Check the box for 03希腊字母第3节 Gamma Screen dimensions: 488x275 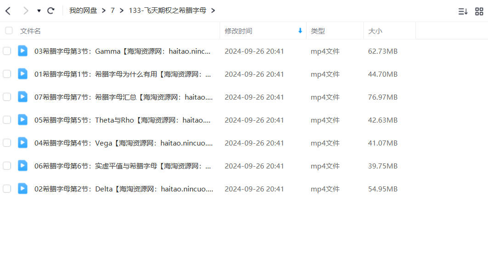pos(7,51)
